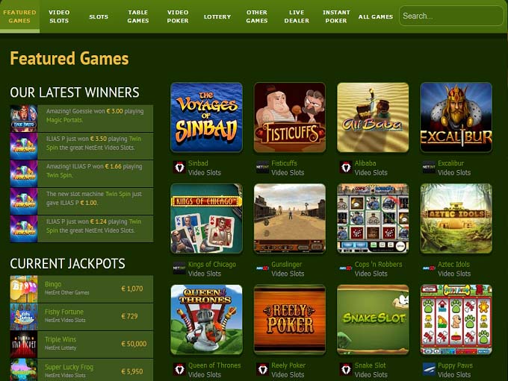Open the Magic Portals winner link
The height and width of the screenshot is (381, 508).
click(64, 120)
